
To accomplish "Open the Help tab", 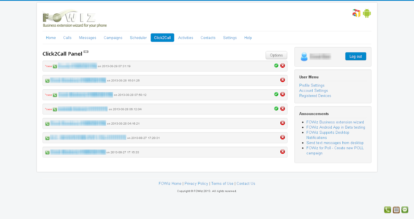I will click(248, 38).
